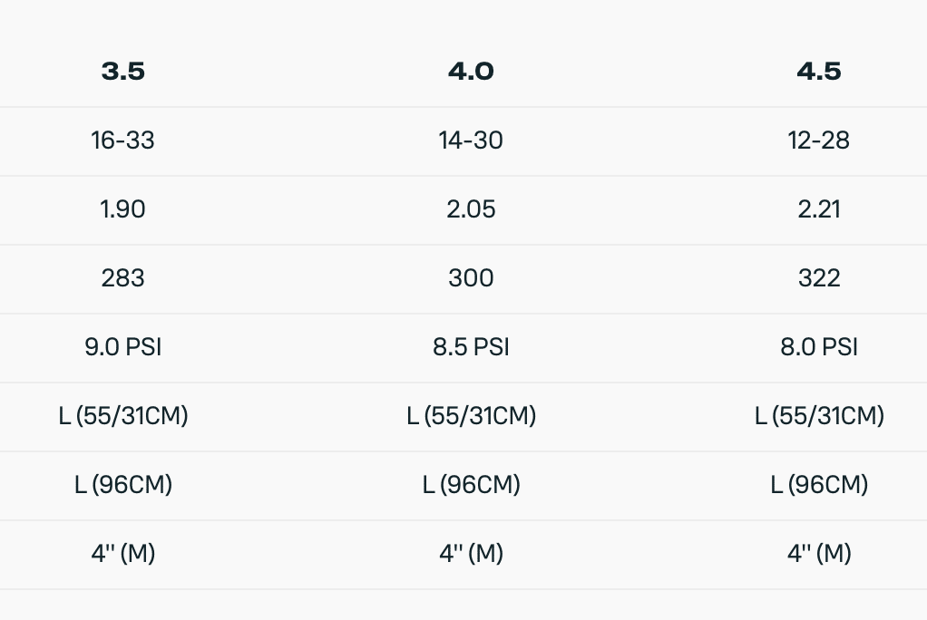Click the 1.90 value
The width and height of the screenshot is (927, 620).
coord(123,209)
